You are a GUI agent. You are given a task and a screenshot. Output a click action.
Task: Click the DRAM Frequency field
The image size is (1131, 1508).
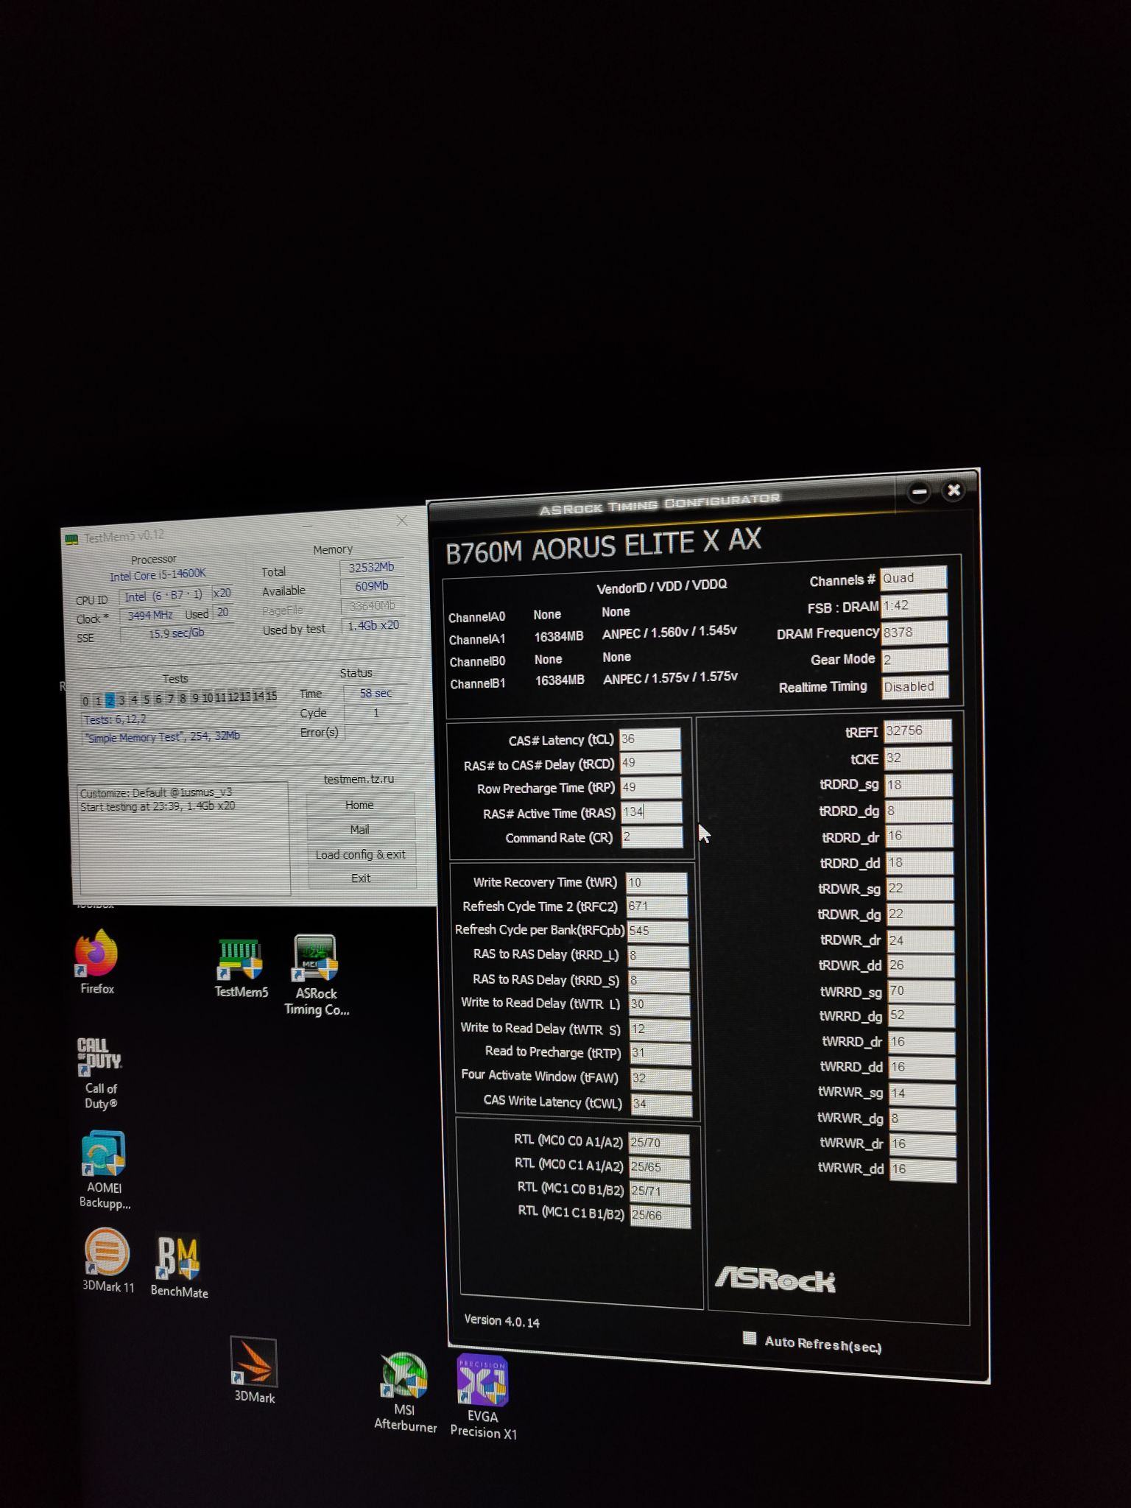[915, 633]
